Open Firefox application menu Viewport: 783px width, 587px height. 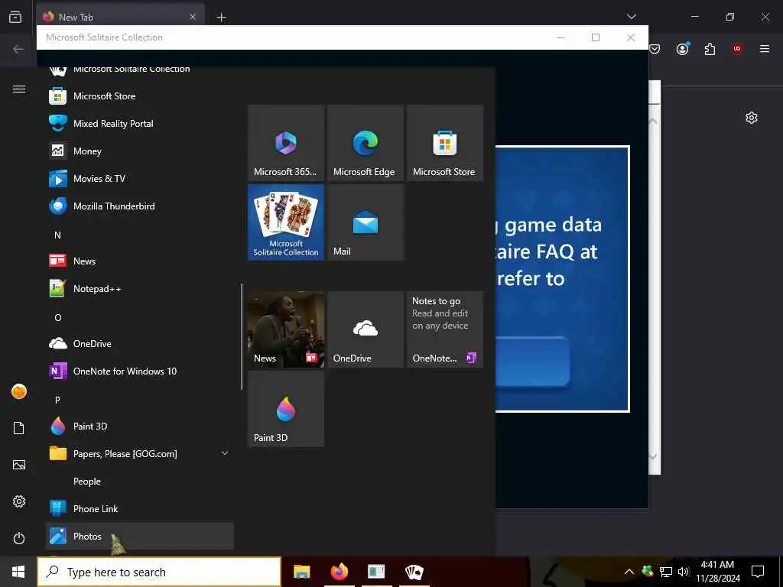(765, 49)
